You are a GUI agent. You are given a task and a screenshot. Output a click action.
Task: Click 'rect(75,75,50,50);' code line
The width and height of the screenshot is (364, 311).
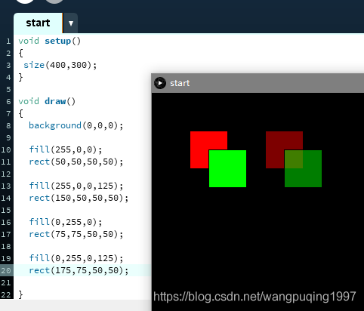click(76, 234)
